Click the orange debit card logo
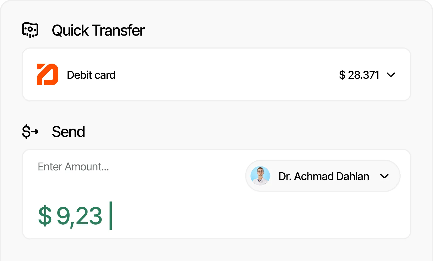The height and width of the screenshot is (261, 433). click(x=48, y=74)
